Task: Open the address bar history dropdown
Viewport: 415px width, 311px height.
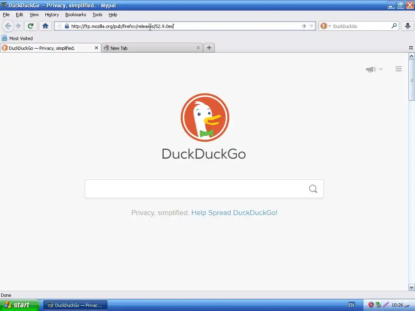Action: (312, 26)
